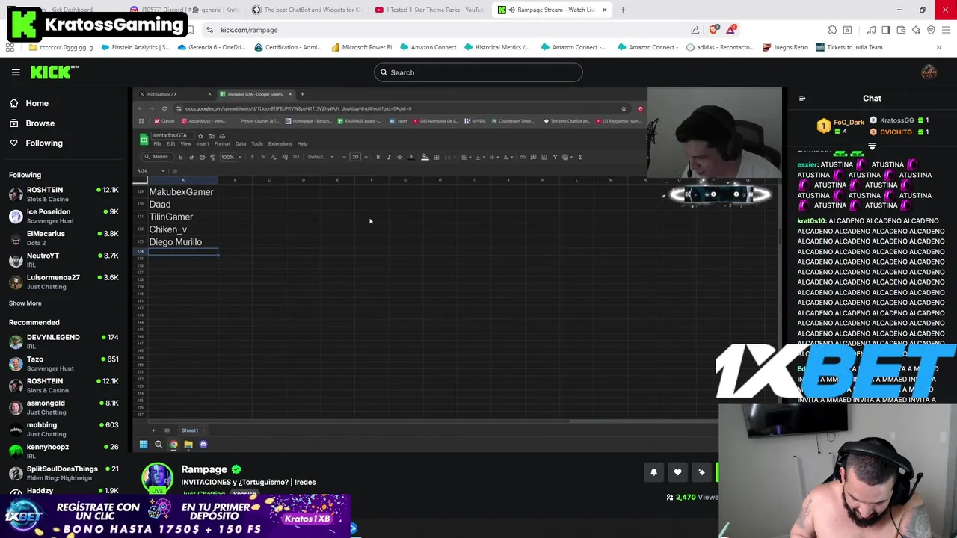Click the Brave shields icon
957x538 pixels.
pos(714,30)
